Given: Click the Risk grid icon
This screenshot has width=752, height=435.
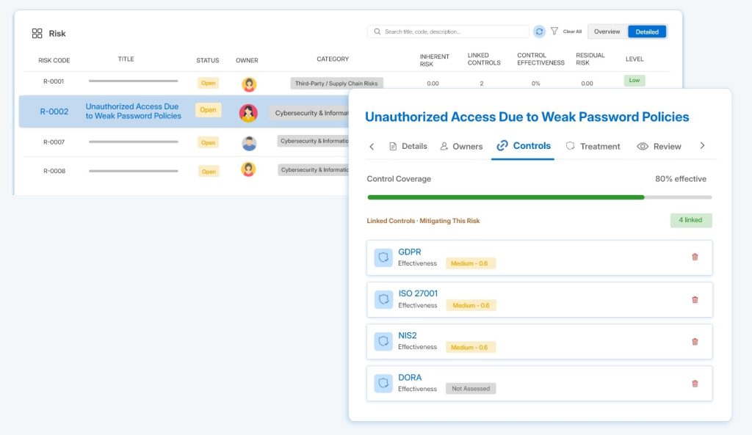Looking at the screenshot, I should [x=37, y=33].
